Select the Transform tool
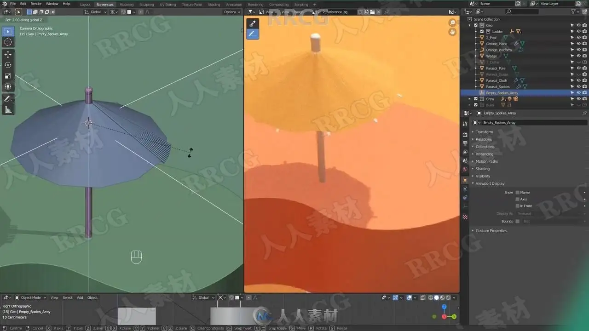This screenshot has width=589, height=331. click(8, 86)
